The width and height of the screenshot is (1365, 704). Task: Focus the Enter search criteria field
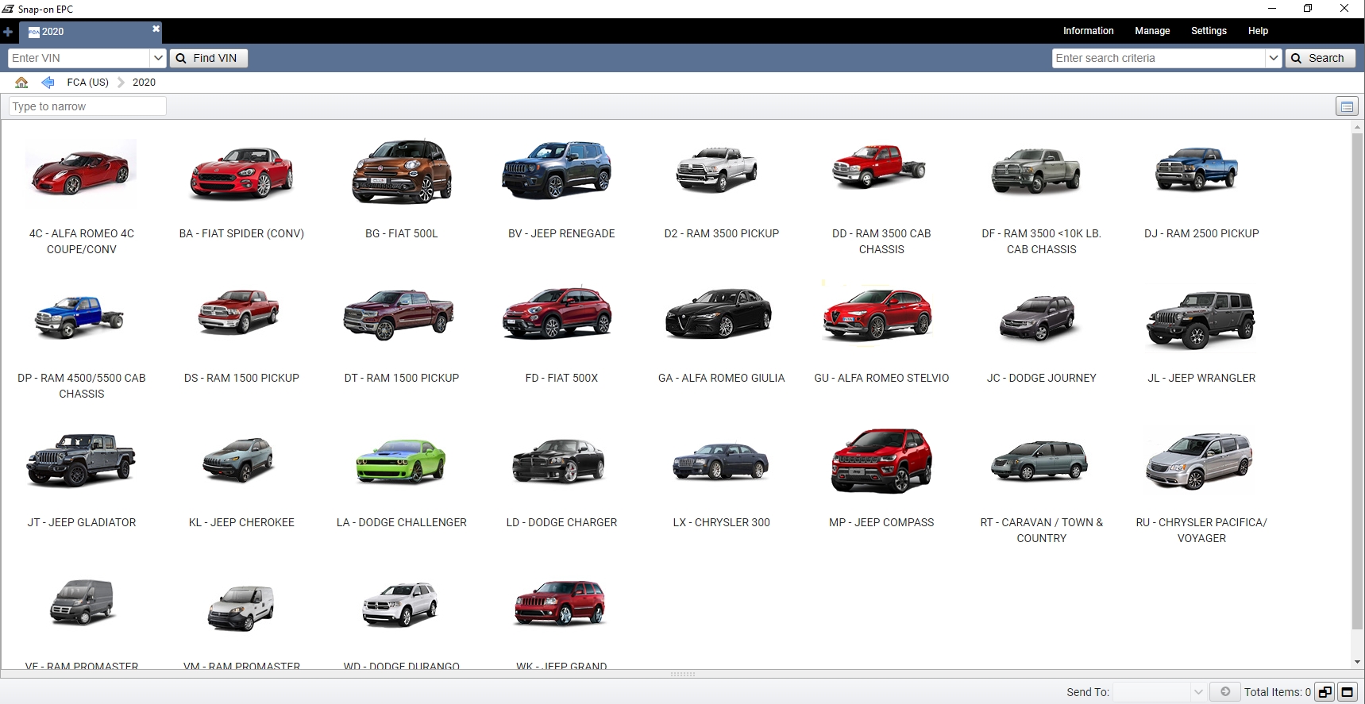coord(1159,58)
